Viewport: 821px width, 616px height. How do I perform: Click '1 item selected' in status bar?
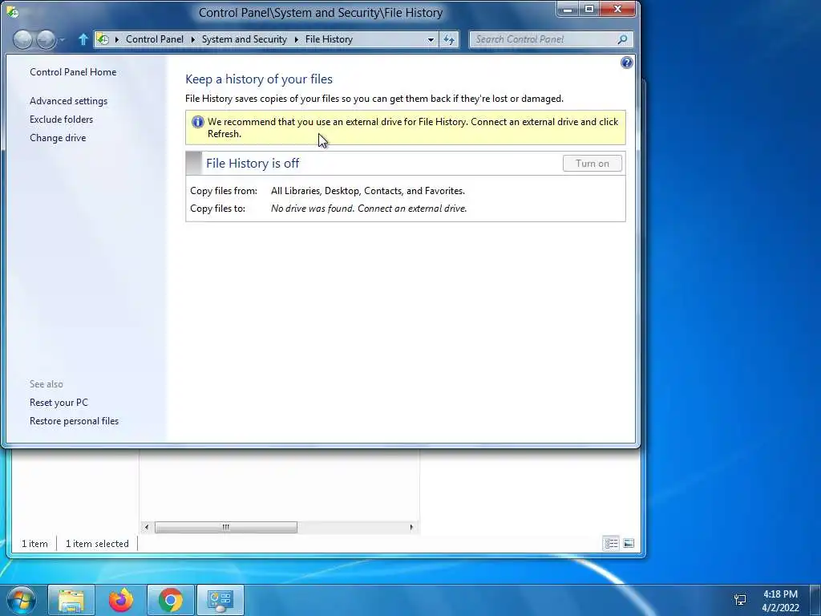pyautogui.click(x=97, y=544)
